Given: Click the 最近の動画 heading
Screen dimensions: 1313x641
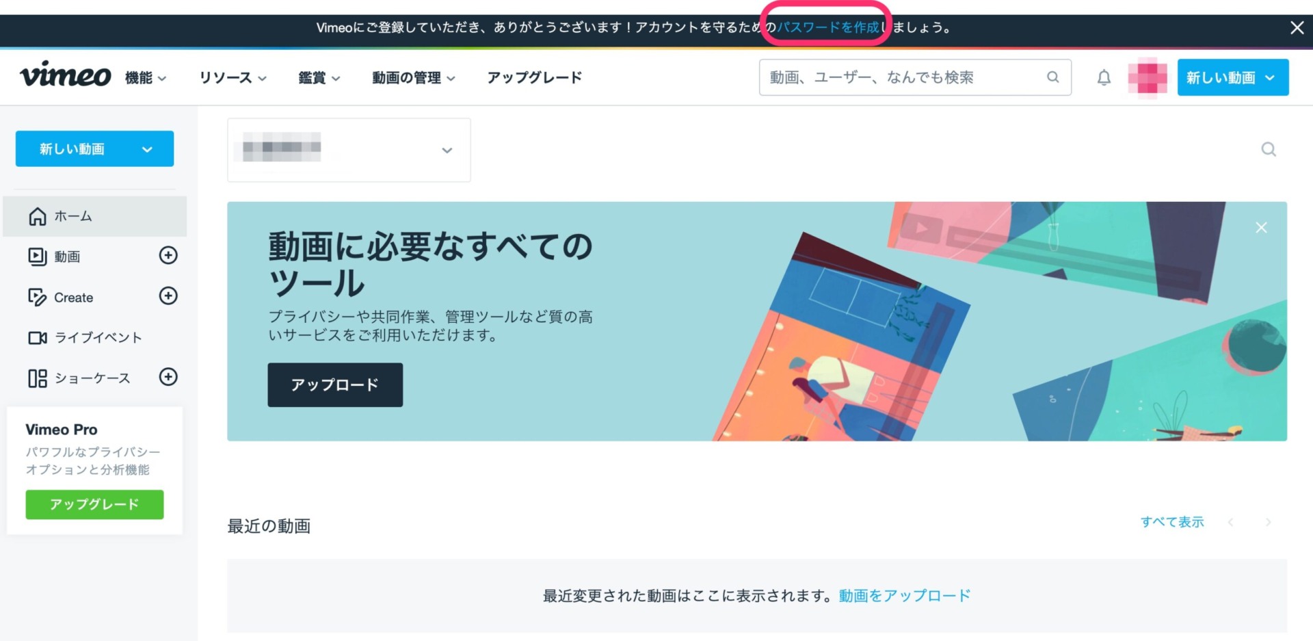Looking at the screenshot, I should click(269, 525).
